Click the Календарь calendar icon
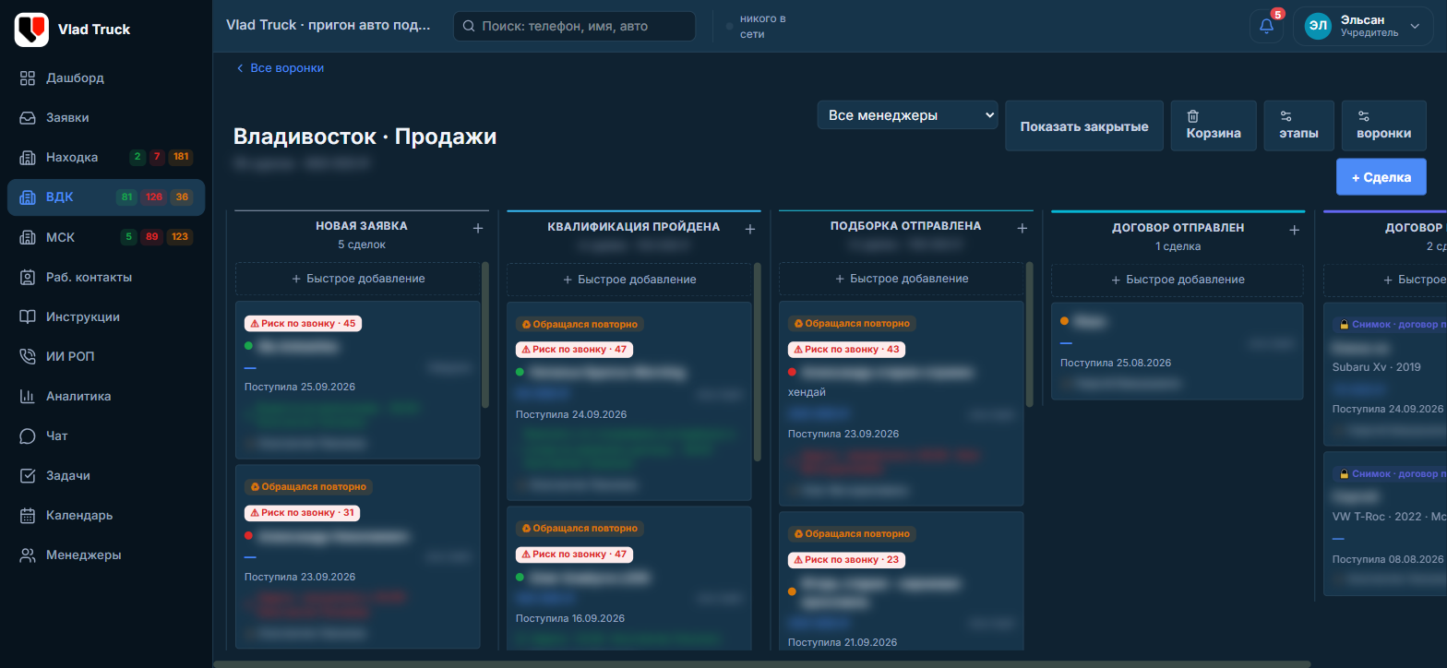The width and height of the screenshot is (1447, 668). pos(28,515)
